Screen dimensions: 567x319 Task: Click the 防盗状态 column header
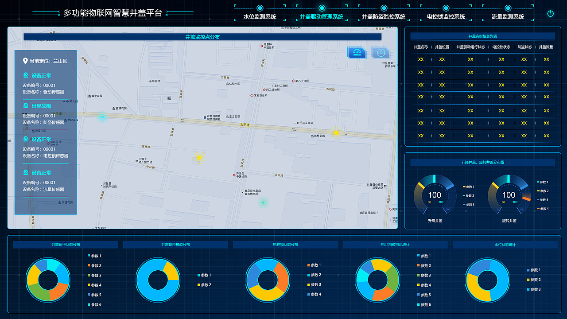click(x=524, y=47)
